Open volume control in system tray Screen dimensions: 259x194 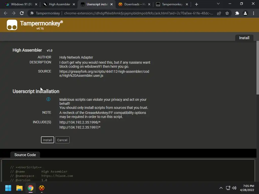pos(234,188)
